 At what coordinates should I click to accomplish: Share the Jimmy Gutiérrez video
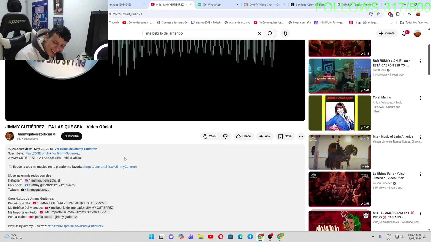(x=243, y=136)
